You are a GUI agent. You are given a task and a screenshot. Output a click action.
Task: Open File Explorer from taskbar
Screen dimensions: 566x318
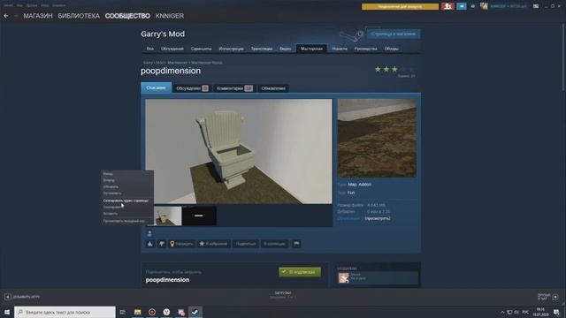click(138, 312)
